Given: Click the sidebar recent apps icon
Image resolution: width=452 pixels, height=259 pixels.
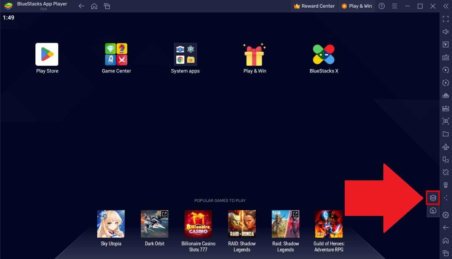Looking at the screenshot, I should click(x=446, y=253).
